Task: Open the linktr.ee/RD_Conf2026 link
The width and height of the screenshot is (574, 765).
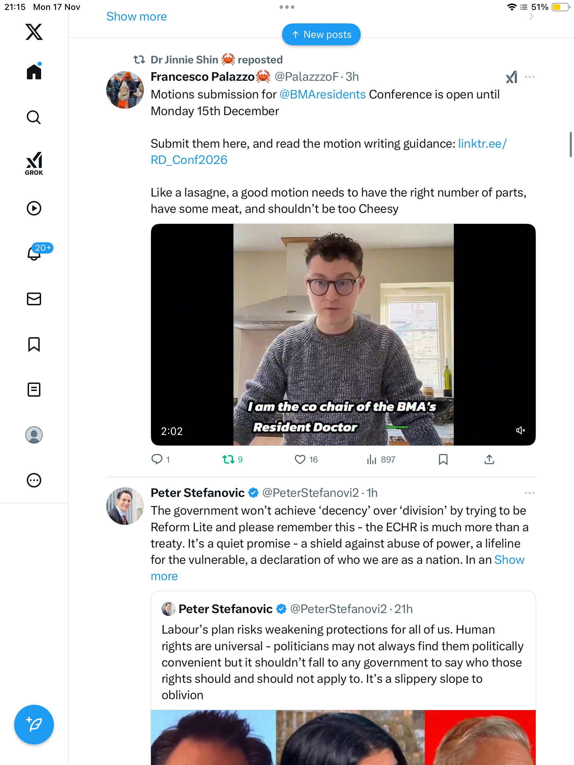Action: (482, 144)
